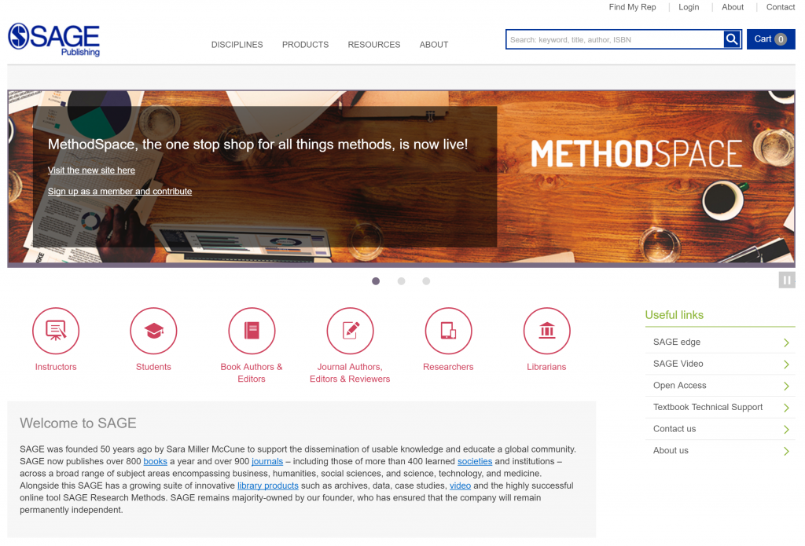The height and width of the screenshot is (546, 805).
Task: Click the Contact link in top bar
Action: 781,7
